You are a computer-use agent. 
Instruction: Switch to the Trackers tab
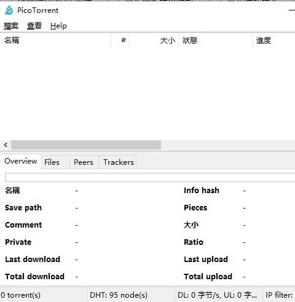click(x=118, y=162)
